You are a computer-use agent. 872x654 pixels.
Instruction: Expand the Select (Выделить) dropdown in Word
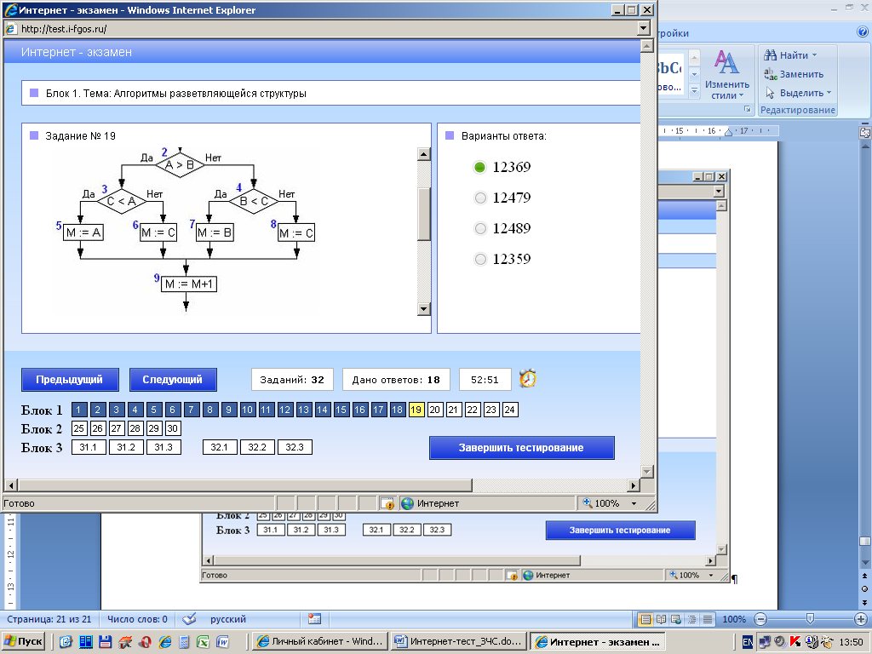(829, 93)
